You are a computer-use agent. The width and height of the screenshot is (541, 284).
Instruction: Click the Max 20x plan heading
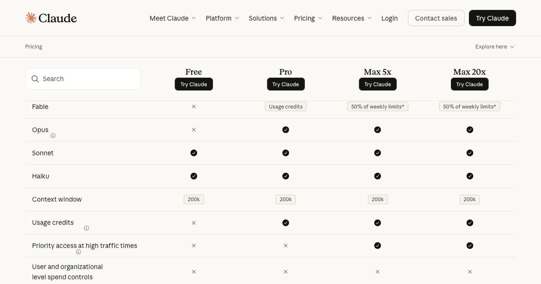coord(470,72)
